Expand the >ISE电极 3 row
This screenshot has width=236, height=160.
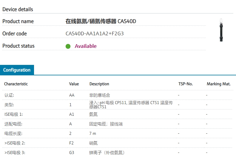pos(15,153)
